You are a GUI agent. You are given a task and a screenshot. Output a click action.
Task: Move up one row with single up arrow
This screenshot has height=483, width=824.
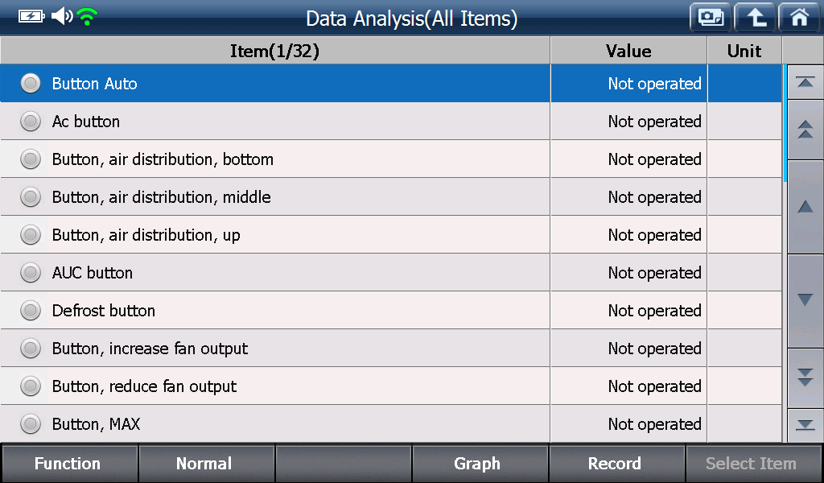pos(805,207)
